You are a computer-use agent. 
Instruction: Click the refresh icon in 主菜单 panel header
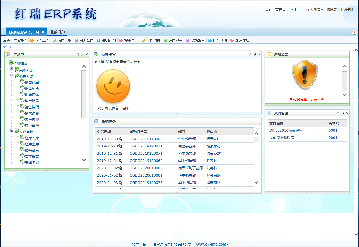[x=78, y=54]
